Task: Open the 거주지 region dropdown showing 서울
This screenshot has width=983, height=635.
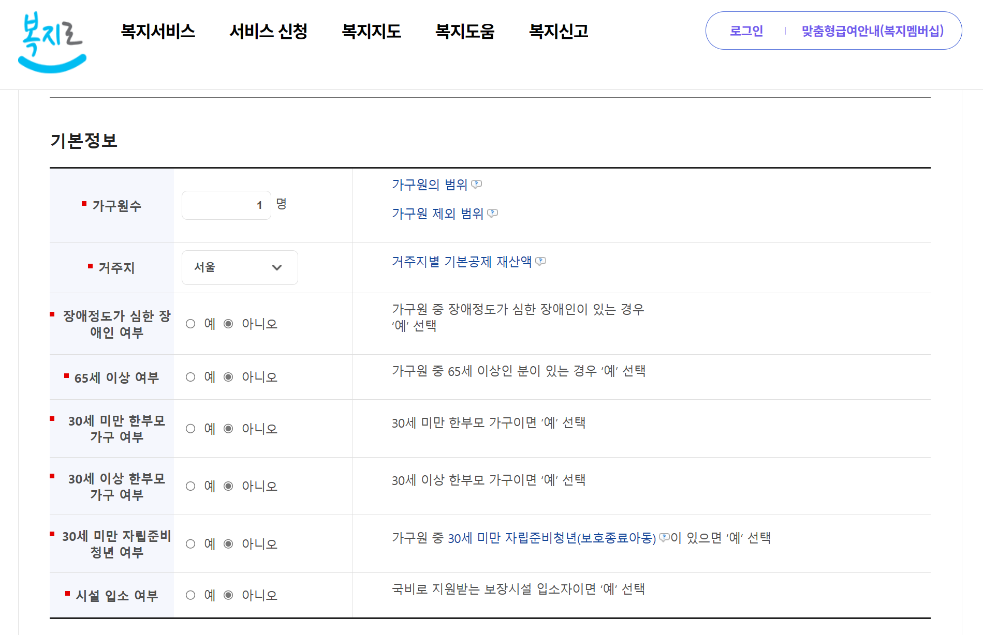Action: coord(239,267)
